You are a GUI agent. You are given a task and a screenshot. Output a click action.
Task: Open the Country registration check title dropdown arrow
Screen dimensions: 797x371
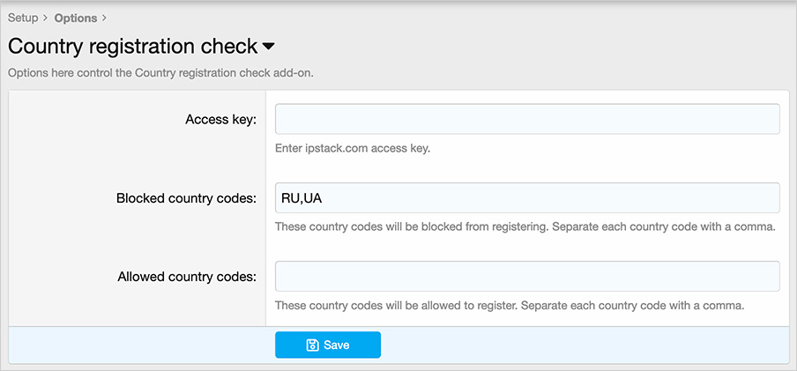(x=269, y=46)
